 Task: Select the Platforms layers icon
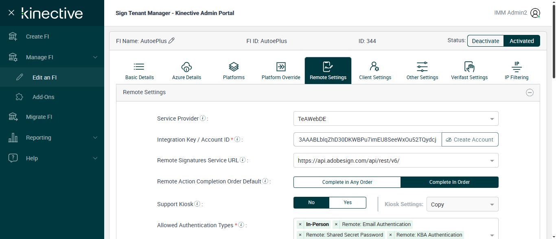tap(234, 67)
